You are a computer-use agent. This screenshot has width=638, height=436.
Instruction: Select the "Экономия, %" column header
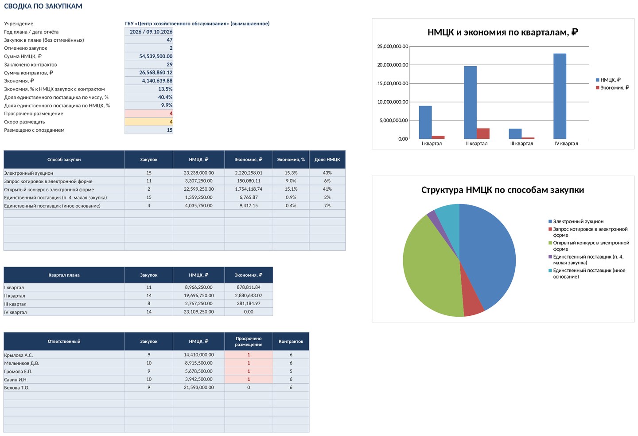(x=291, y=160)
